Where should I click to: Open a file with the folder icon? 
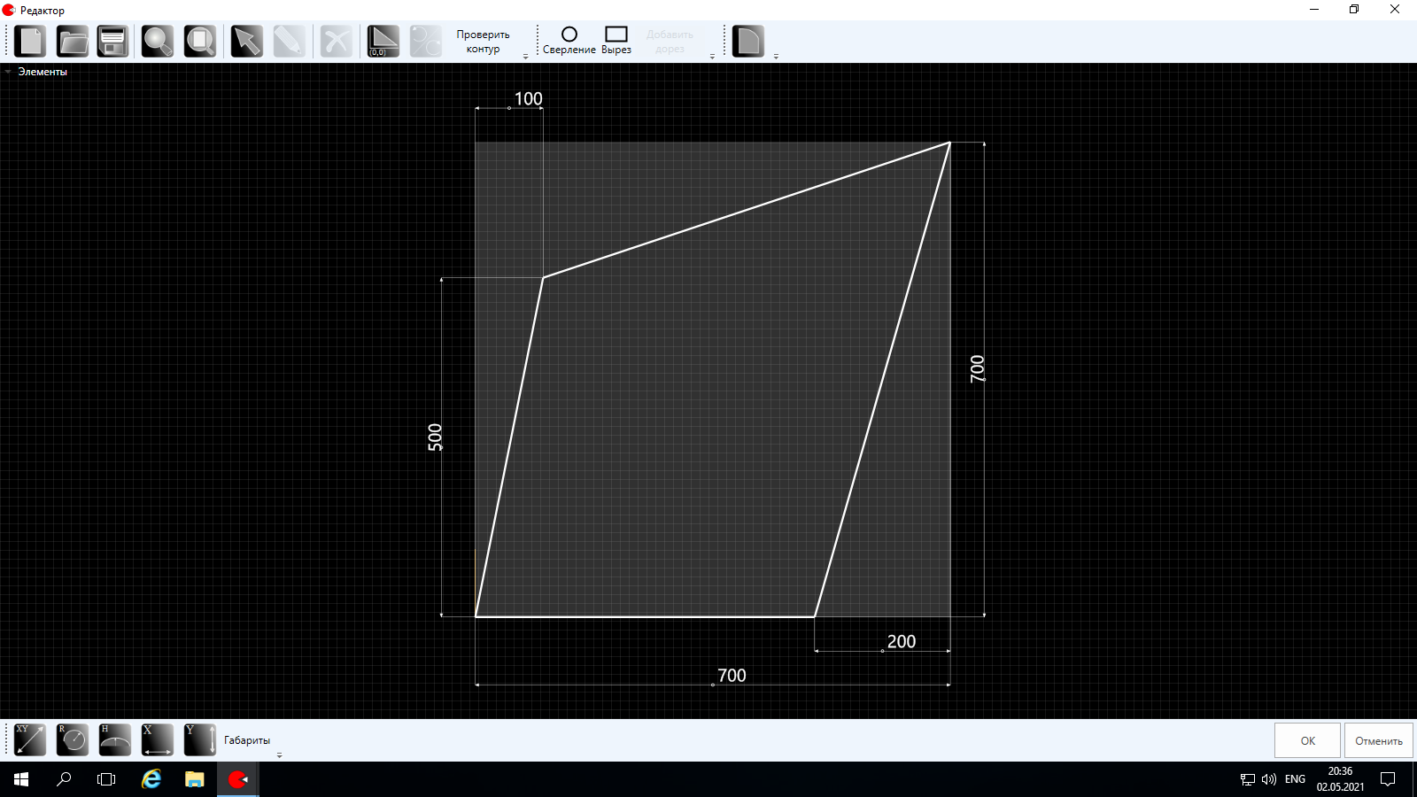(73, 42)
